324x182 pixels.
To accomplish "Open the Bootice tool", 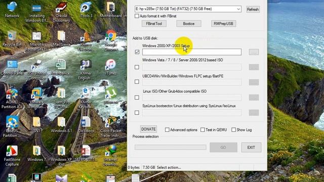I will [189, 24].
